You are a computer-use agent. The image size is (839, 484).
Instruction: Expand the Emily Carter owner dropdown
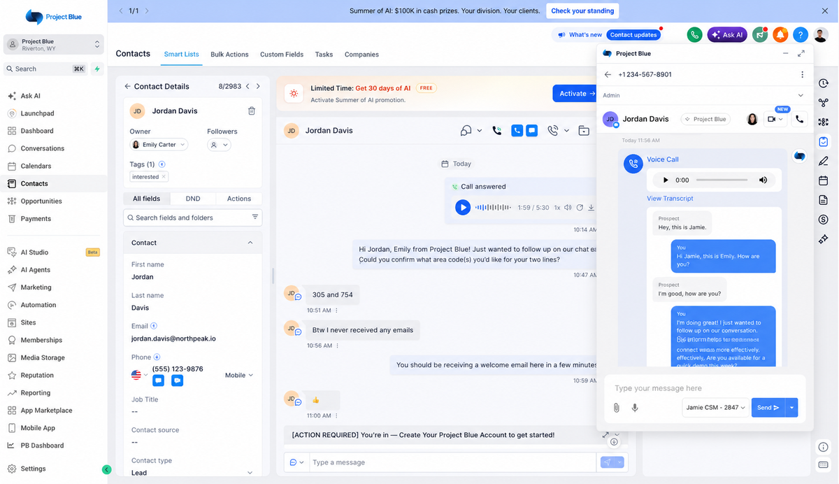pyautogui.click(x=159, y=145)
